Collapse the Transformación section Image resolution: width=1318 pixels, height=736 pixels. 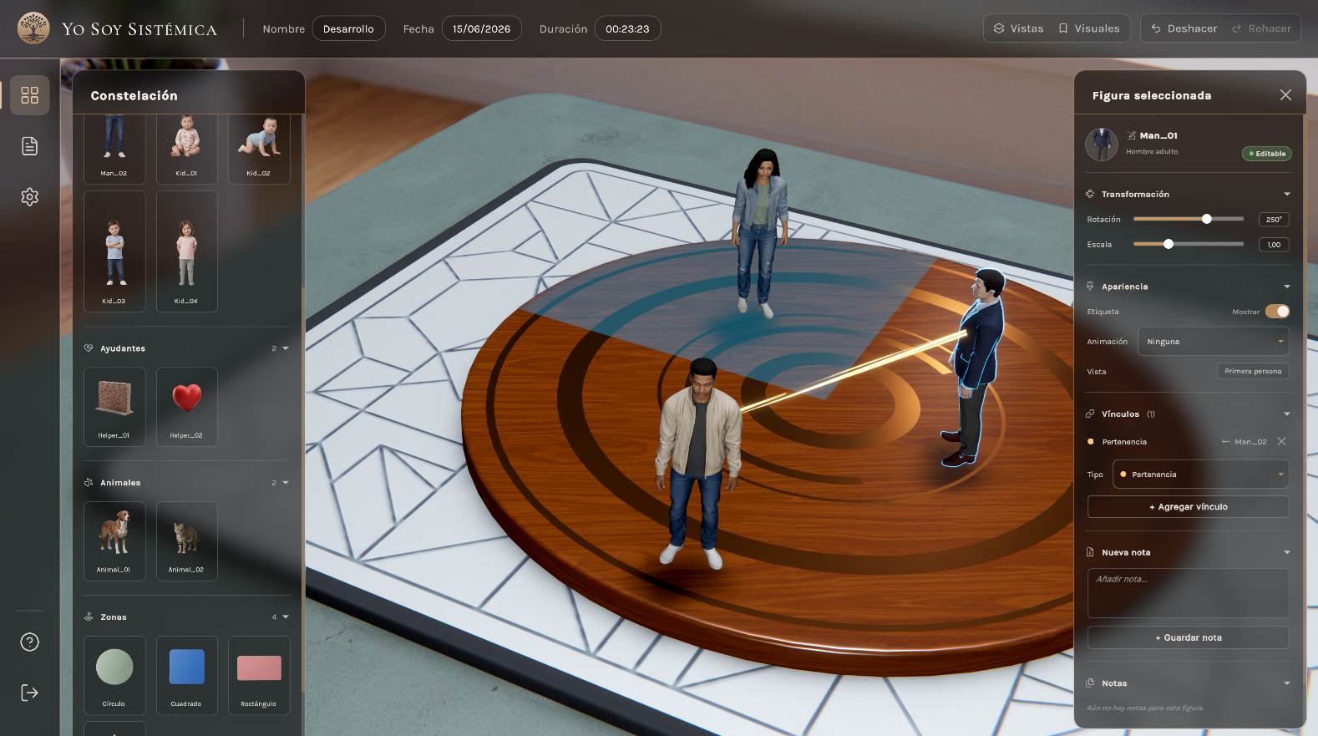1286,194
